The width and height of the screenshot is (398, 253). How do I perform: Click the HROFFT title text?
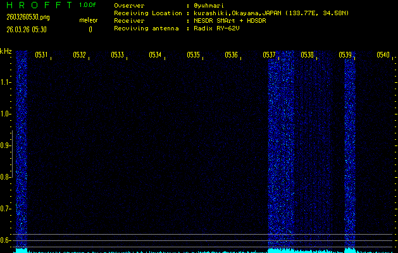[36, 5]
